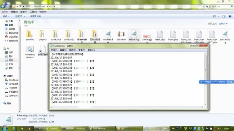The height and width of the screenshot is (131, 234).
Task: Click the 打开 toolbar button
Action: pos(19,16)
